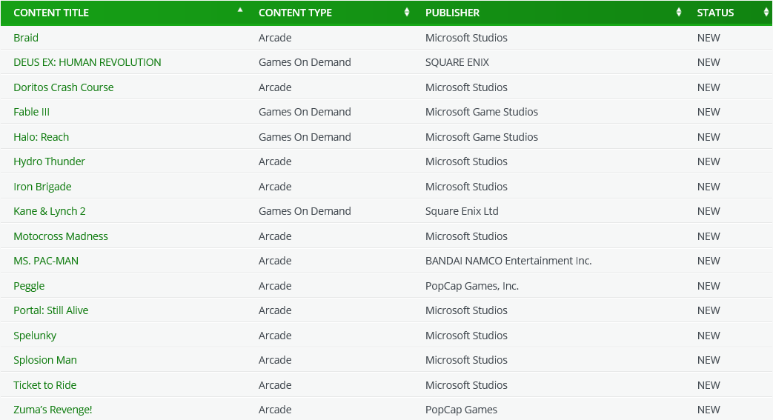773x420 pixels.
Task: Click the PUBLISHER column header
Action: [453, 13]
